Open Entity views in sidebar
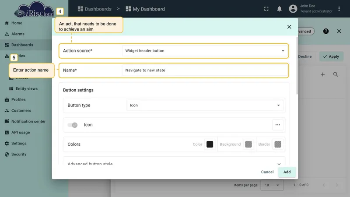The width and height of the screenshot is (350, 197). 27,89
